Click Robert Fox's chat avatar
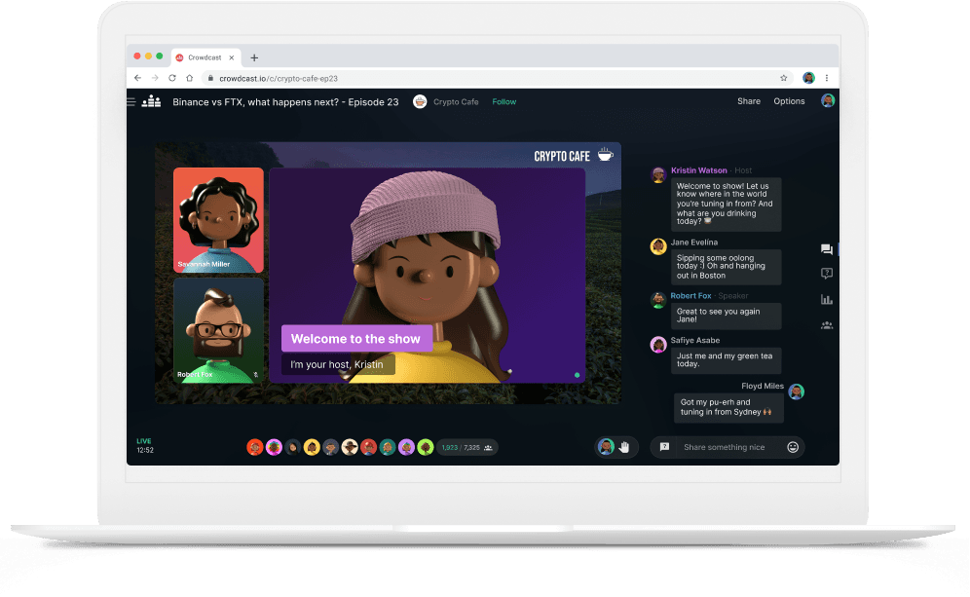Viewport: 970px width, 597px height. point(658,300)
